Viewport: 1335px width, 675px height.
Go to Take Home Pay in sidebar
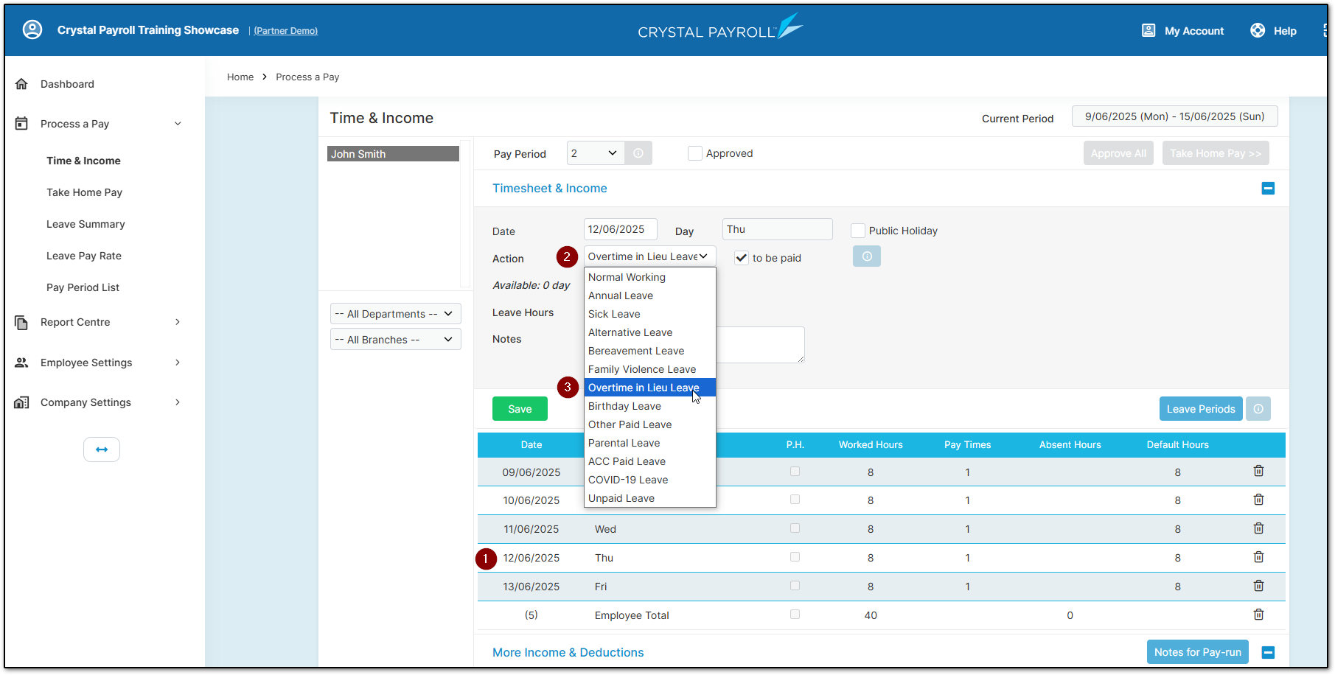(84, 192)
